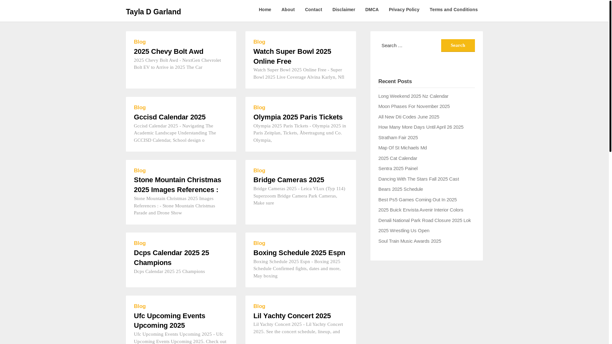Open Terms and Conditions page
Image resolution: width=612 pixels, height=344 pixels.
[453, 10]
